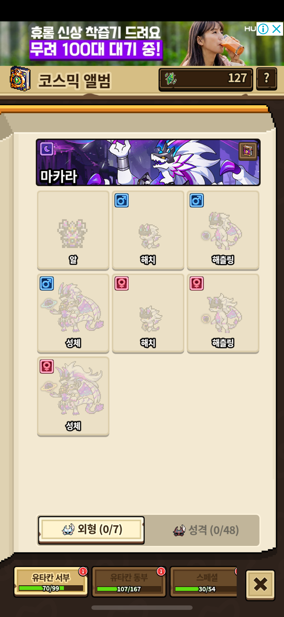Select the female 성체 card
284x617 pixels.
[x=73, y=396]
